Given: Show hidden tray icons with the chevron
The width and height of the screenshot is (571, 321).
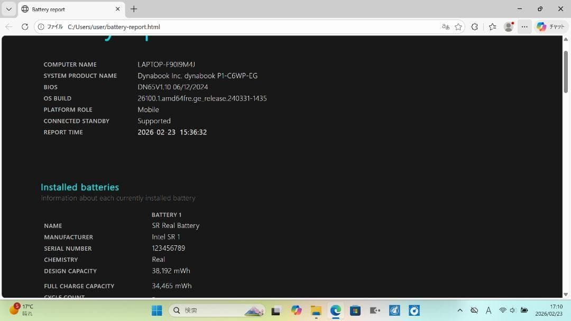Looking at the screenshot, I should pos(460,310).
